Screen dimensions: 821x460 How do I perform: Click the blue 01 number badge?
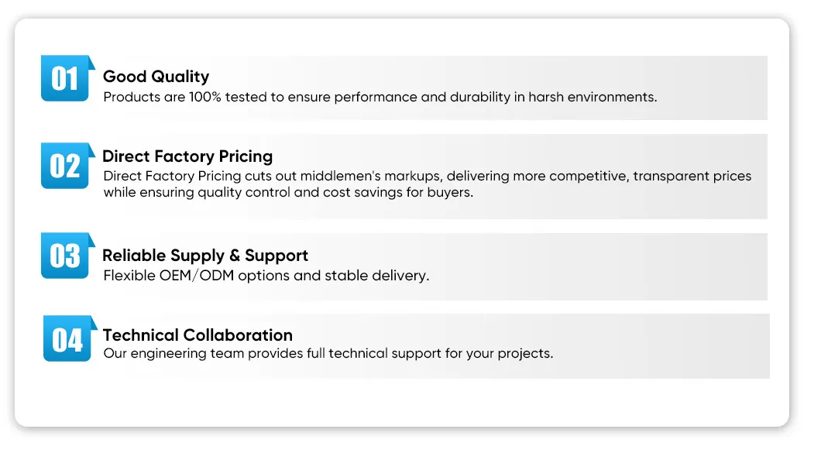65,78
